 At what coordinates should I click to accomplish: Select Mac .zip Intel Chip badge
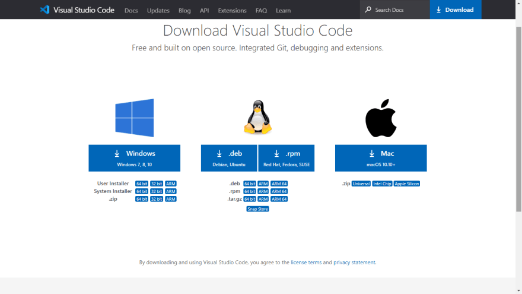point(382,184)
